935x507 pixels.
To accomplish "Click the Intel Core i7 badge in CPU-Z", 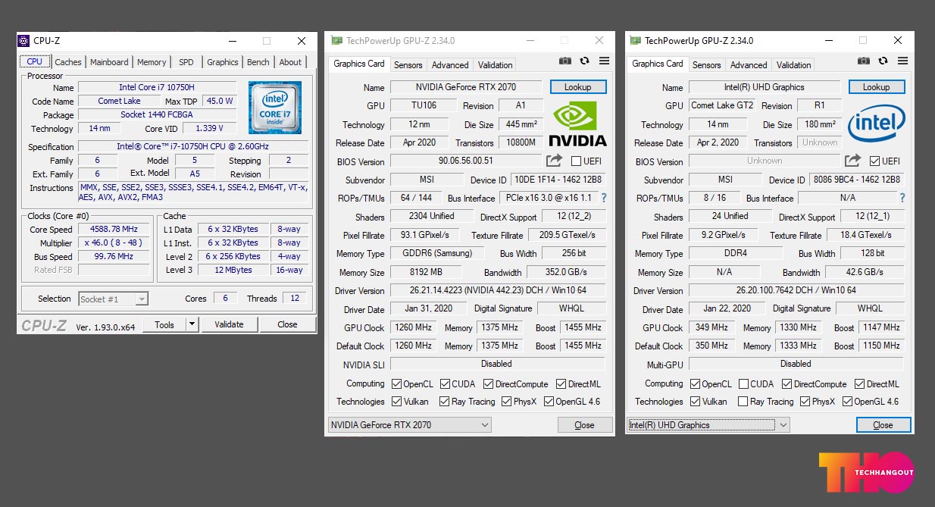I will click(275, 108).
